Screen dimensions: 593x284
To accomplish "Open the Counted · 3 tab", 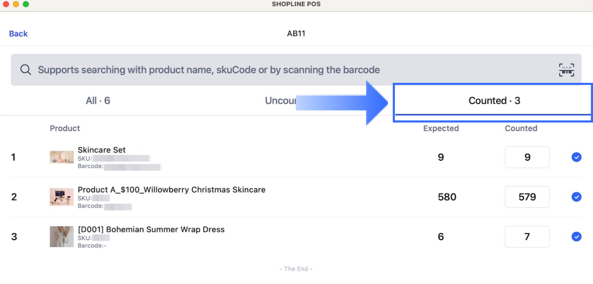I will click(494, 101).
